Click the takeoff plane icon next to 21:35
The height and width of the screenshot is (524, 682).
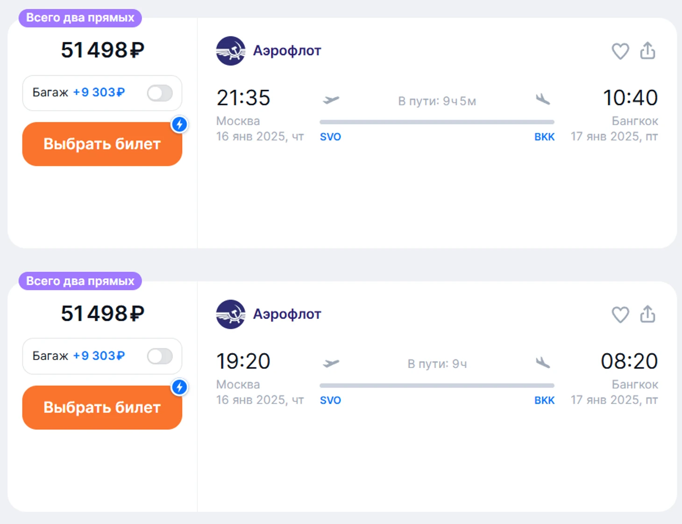pyautogui.click(x=331, y=100)
